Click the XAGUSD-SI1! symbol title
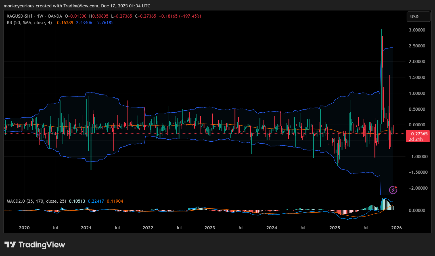The width and height of the screenshot is (435, 256). tap(19, 16)
